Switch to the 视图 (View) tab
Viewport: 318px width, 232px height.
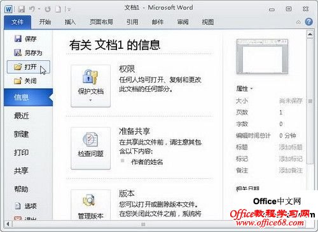pyautogui.click(x=208, y=22)
